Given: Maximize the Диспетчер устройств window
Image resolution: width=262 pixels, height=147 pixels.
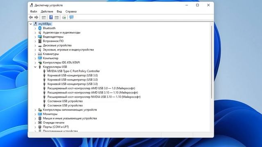Looking at the screenshot, I should pos(197,5).
